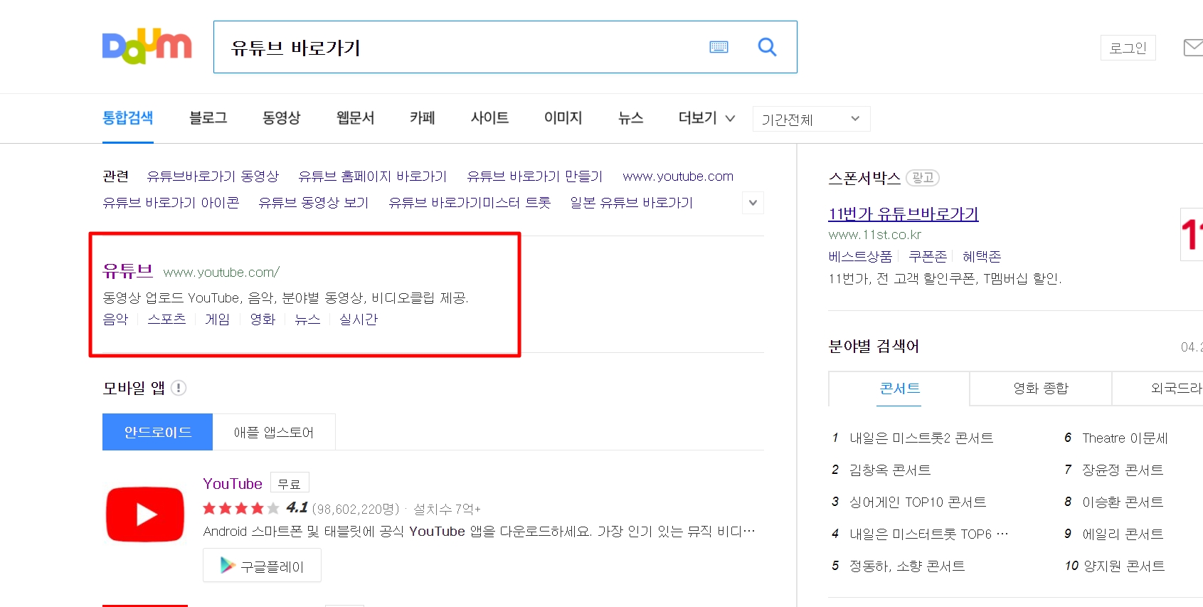Switch to the 블로그 tab
Image resolution: width=1203 pixels, height=607 pixels.
[208, 118]
